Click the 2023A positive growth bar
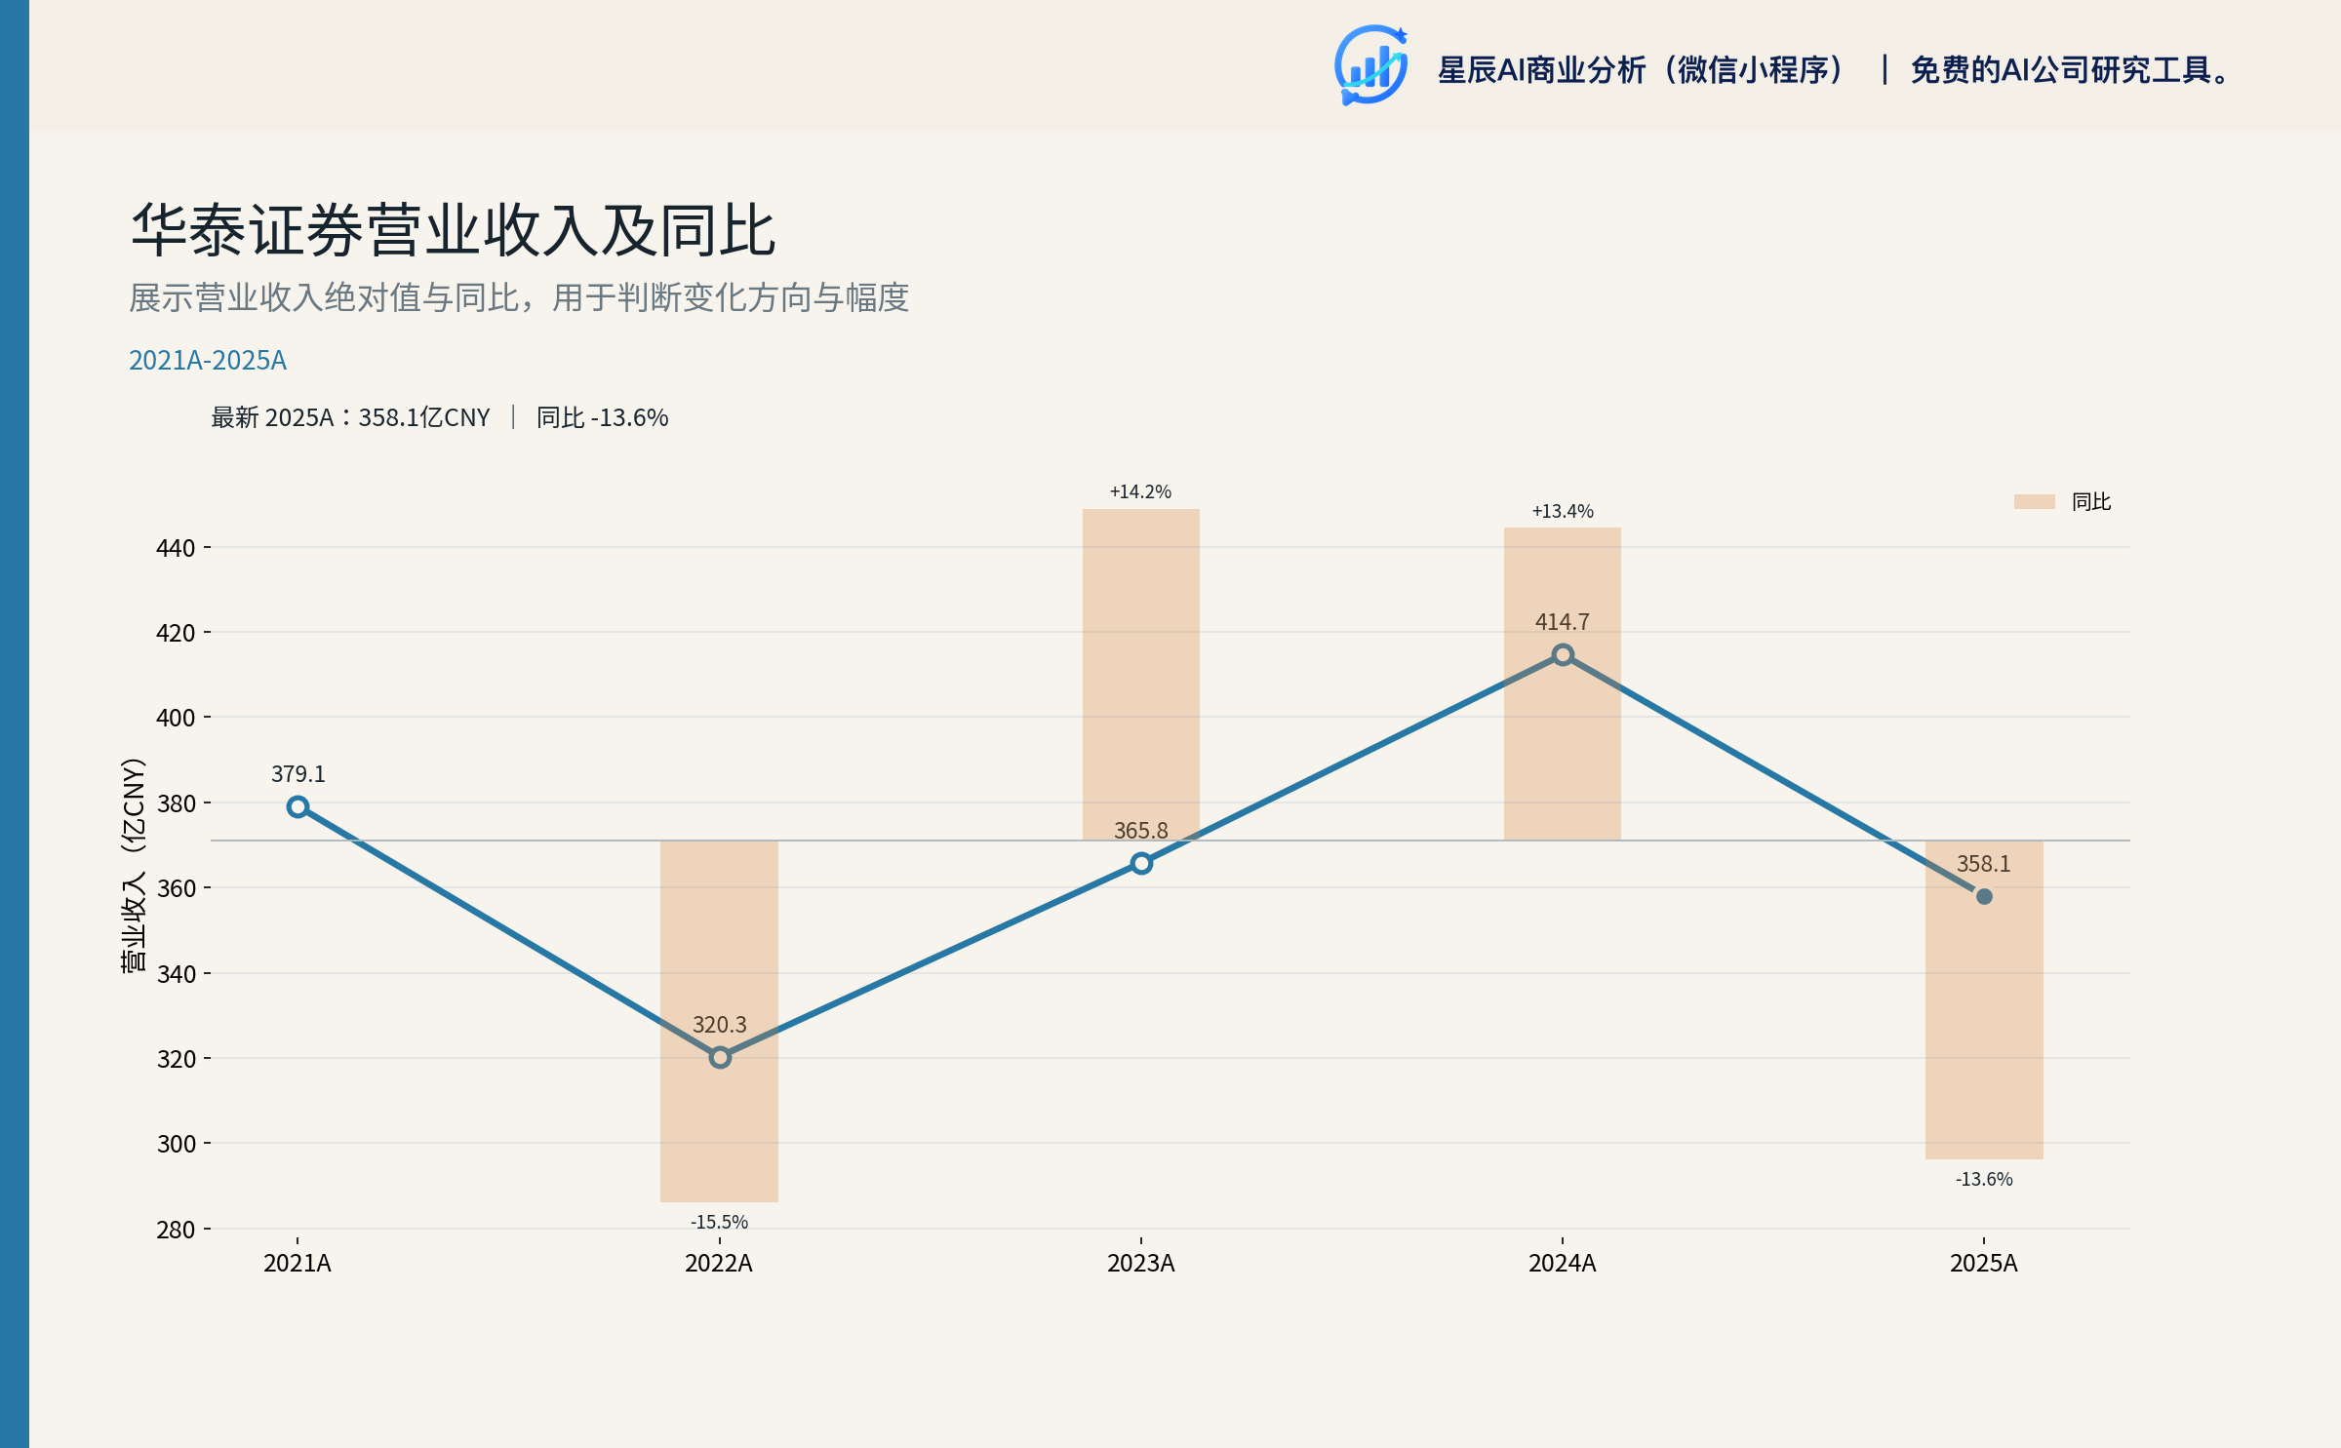 pyautogui.click(x=1141, y=674)
